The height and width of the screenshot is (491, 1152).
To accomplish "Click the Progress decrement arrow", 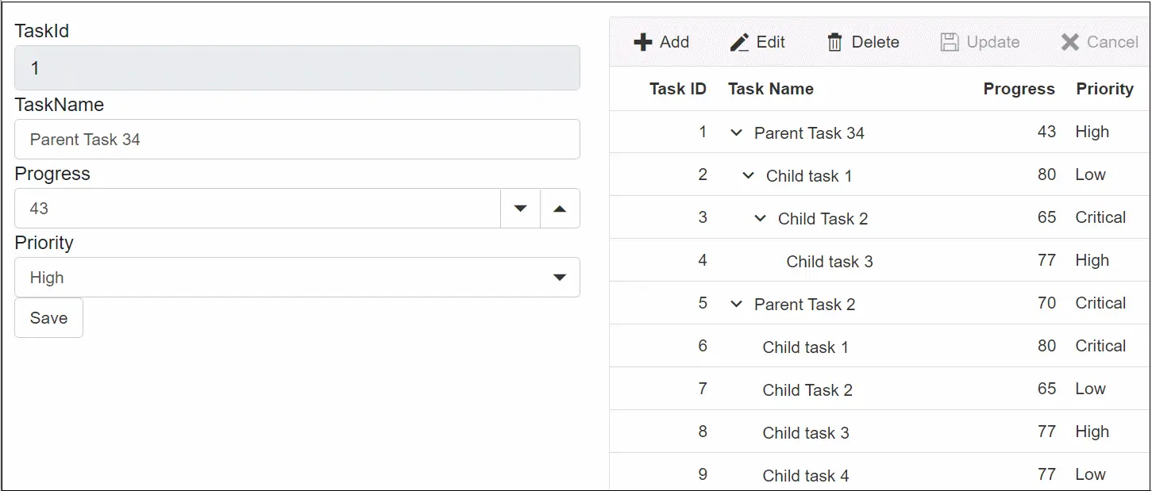I will coord(520,208).
